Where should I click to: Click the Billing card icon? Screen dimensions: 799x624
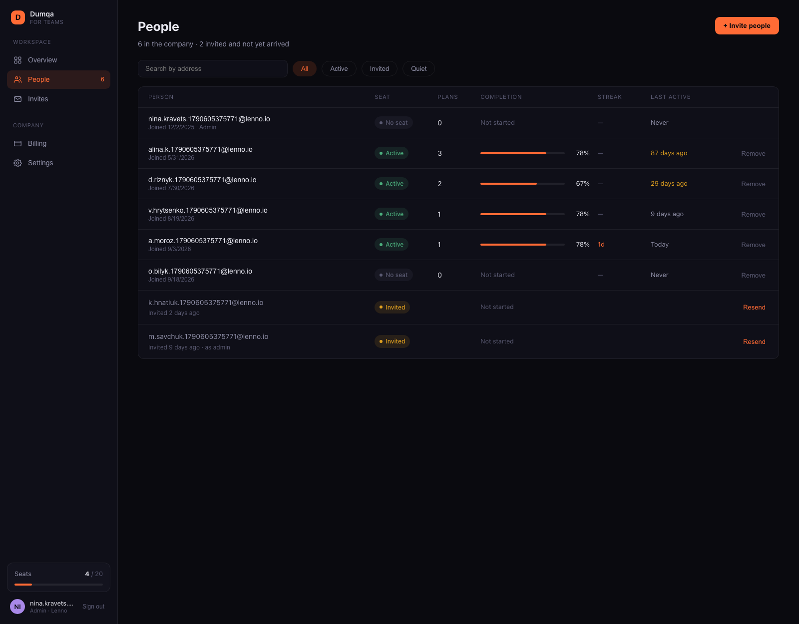point(18,143)
